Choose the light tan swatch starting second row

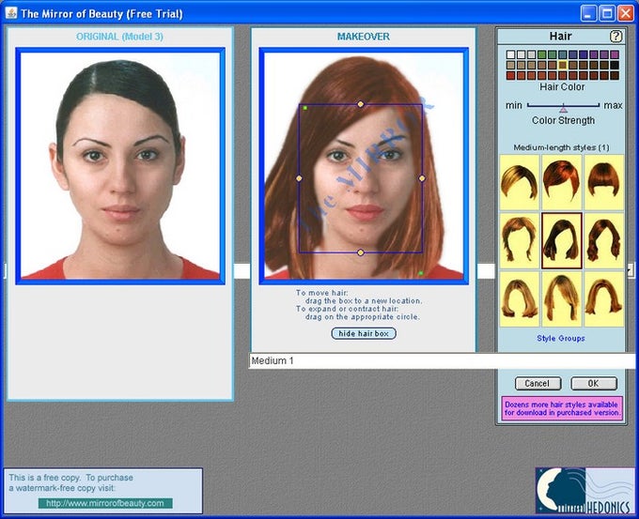510,65
